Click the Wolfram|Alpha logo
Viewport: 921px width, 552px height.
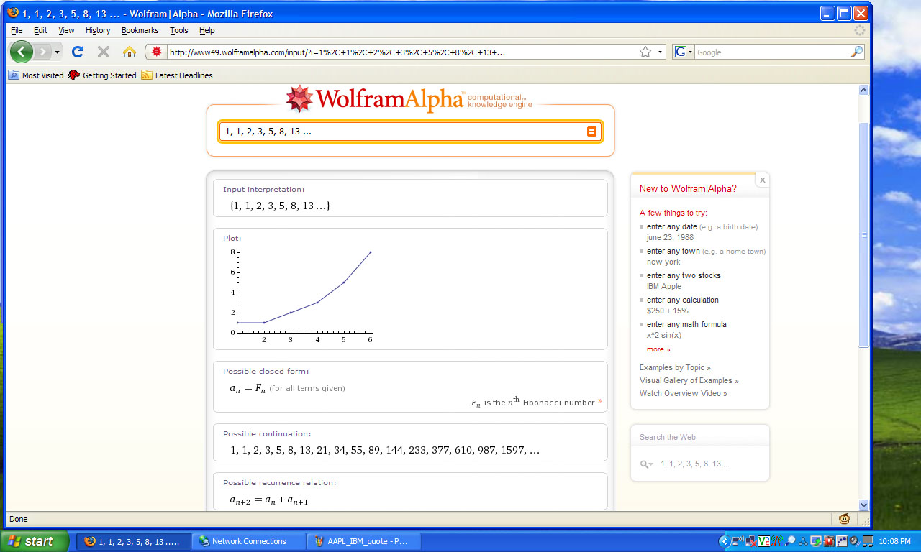click(x=374, y=98)
